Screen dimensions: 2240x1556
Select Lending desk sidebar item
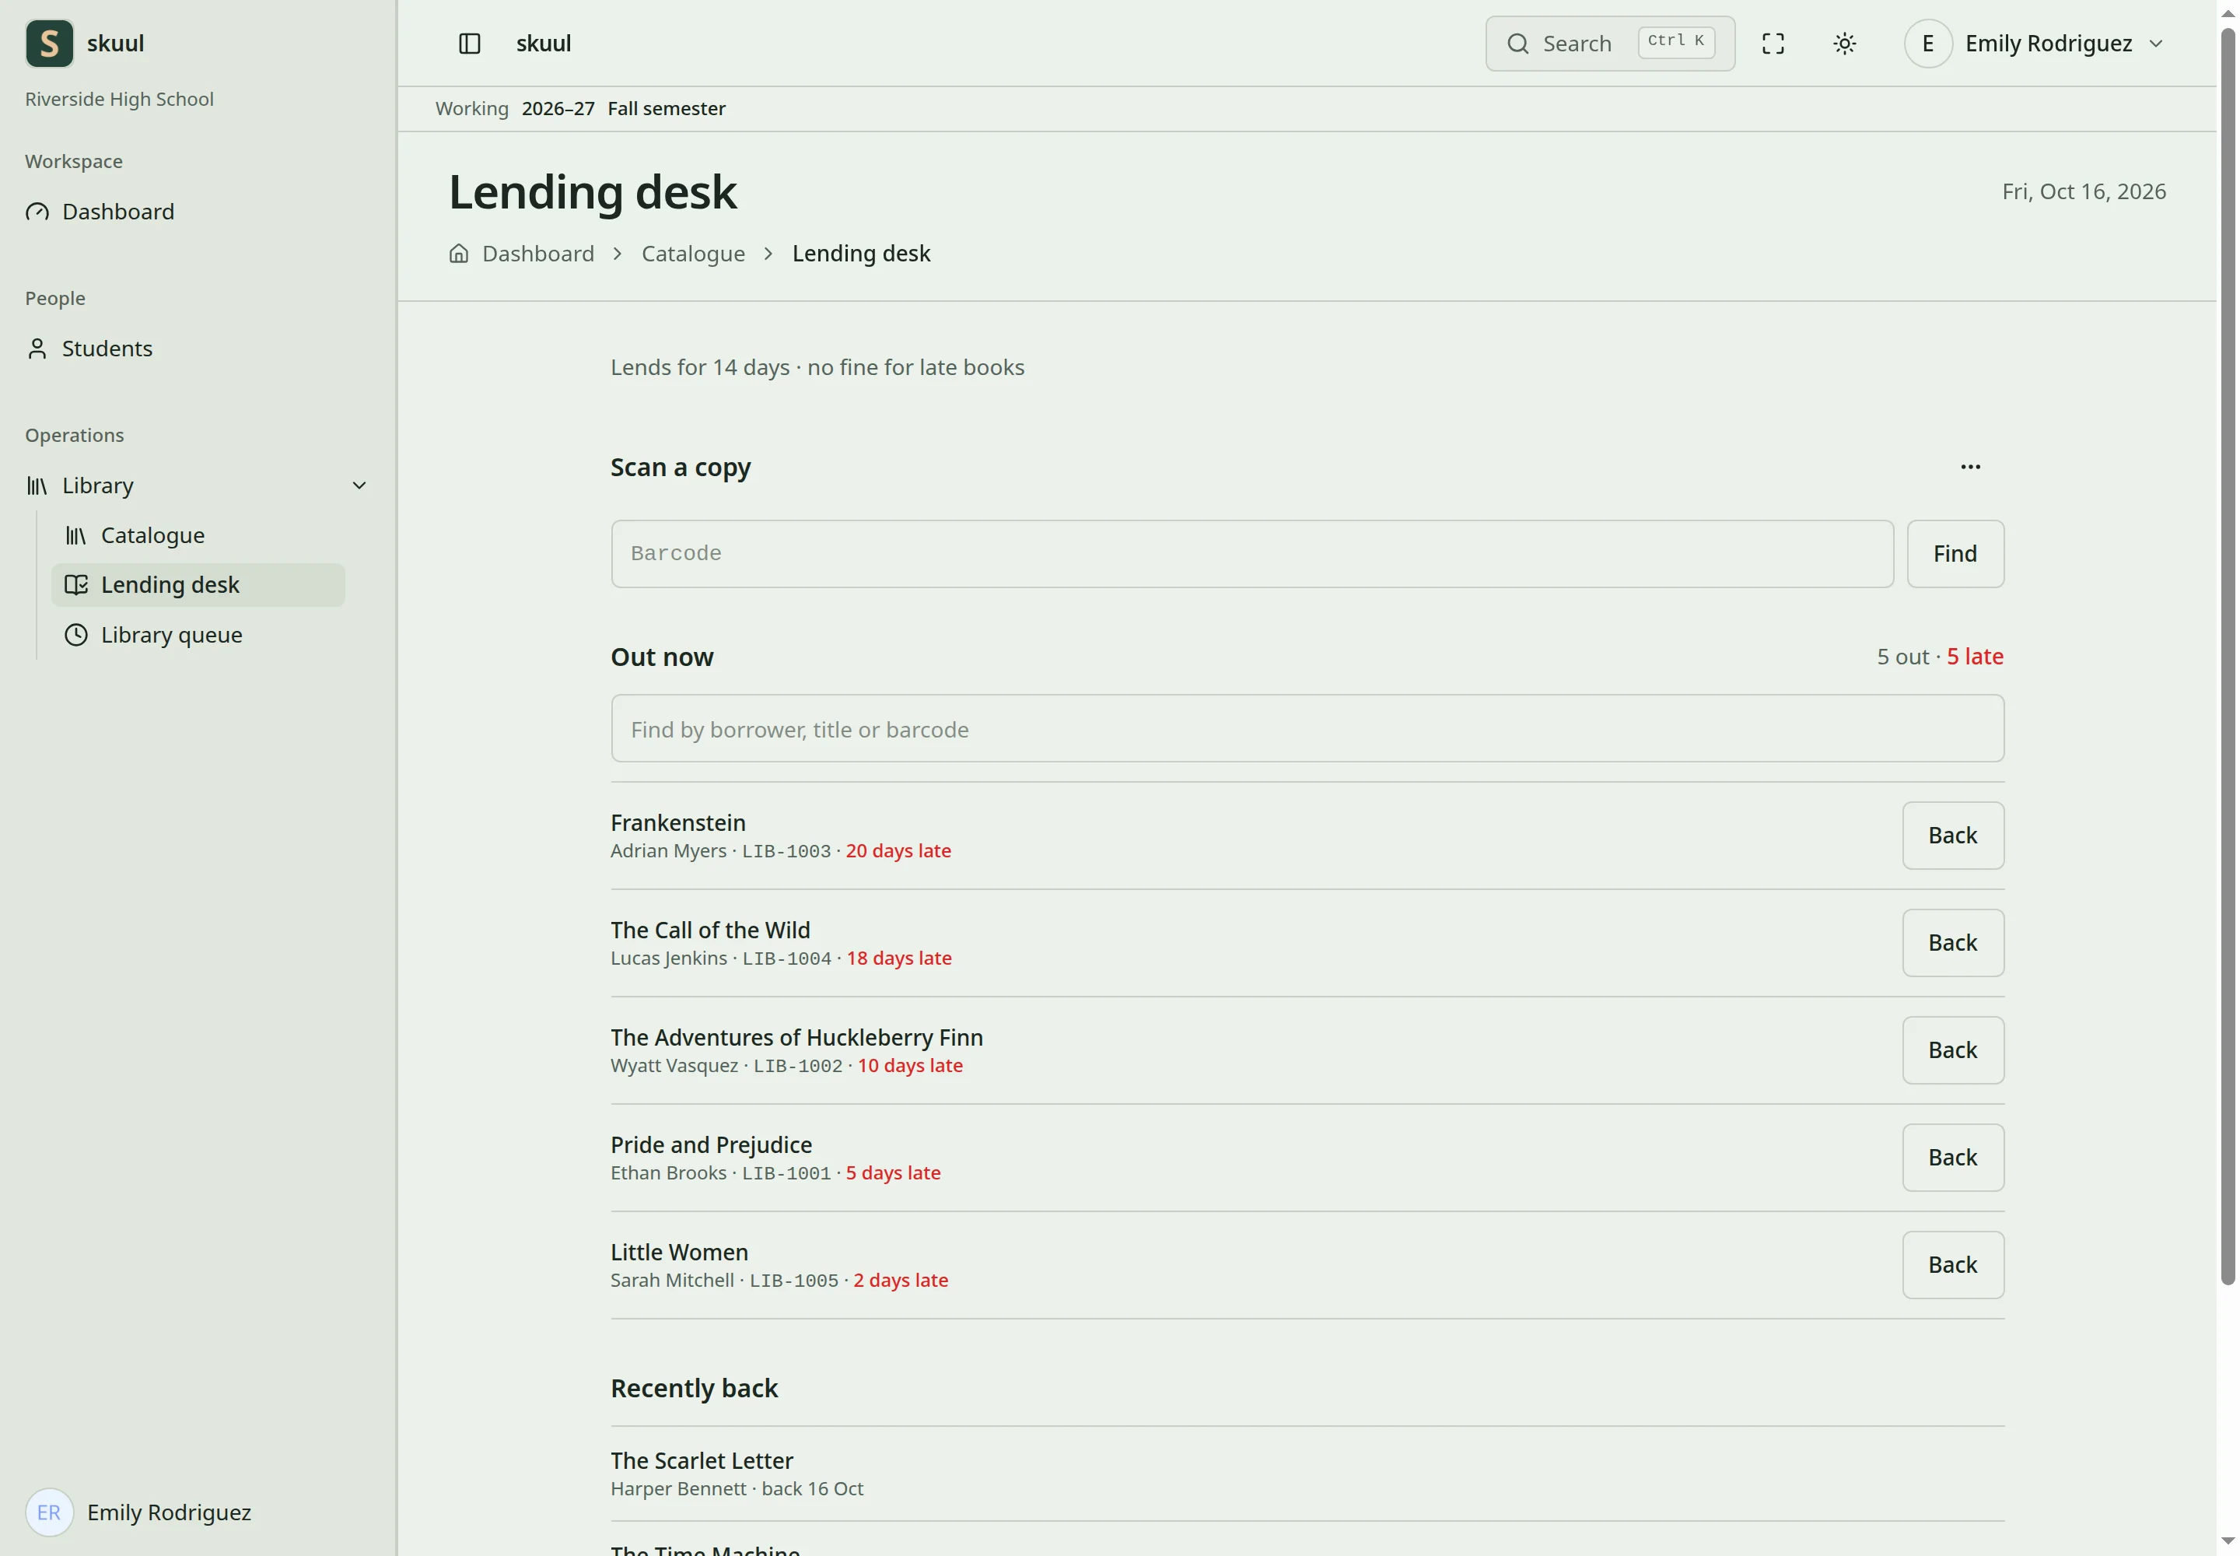click(x=198, y=585)
